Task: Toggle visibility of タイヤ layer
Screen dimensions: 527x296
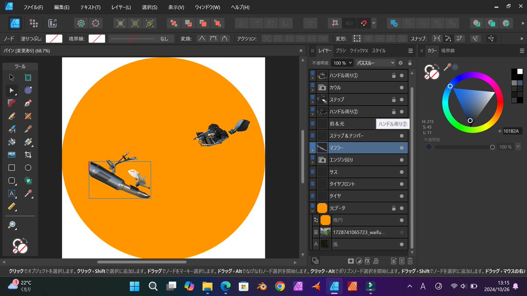Action: [401, 196]
